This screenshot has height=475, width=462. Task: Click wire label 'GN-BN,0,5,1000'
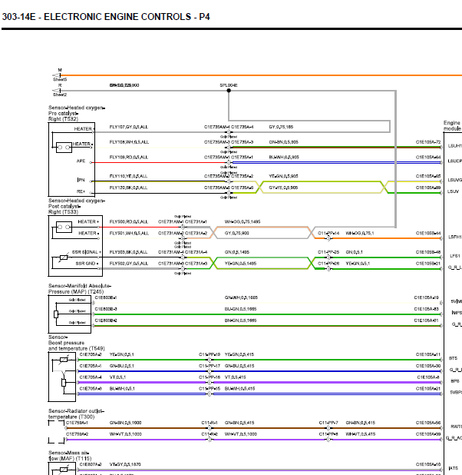coord(125,423)
